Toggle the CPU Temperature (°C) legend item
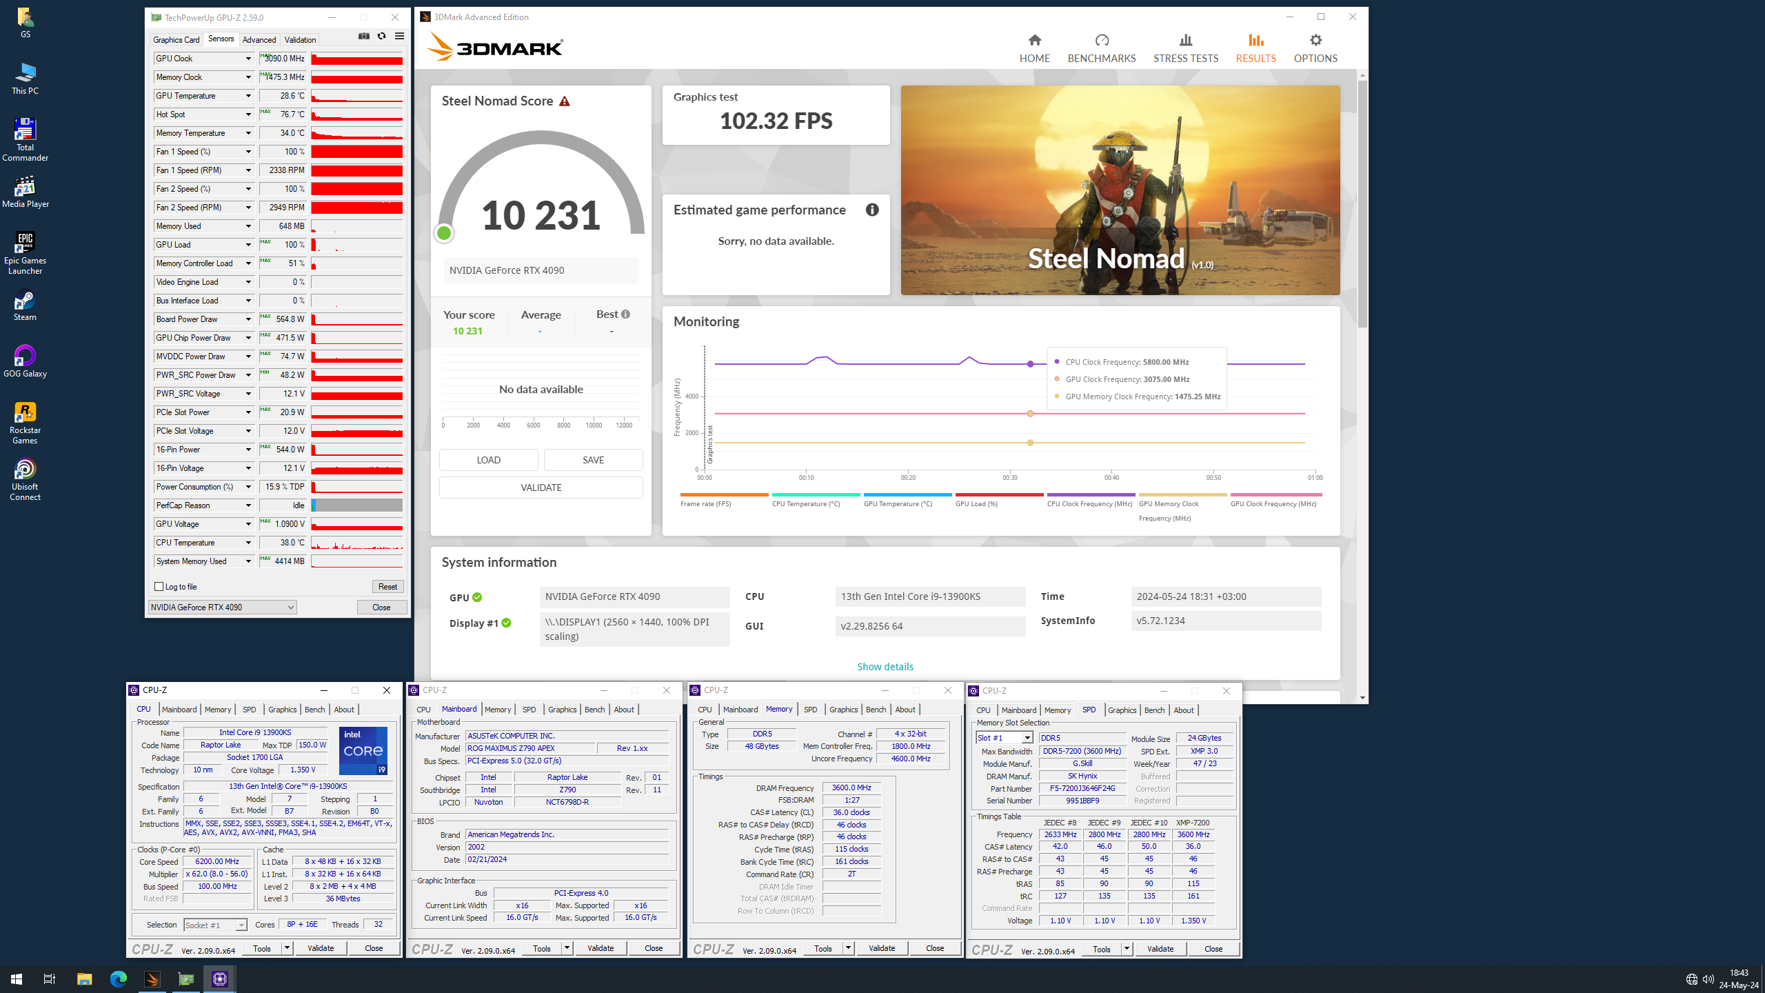This screenshot has height=993, width=1765. click(816, 501)
